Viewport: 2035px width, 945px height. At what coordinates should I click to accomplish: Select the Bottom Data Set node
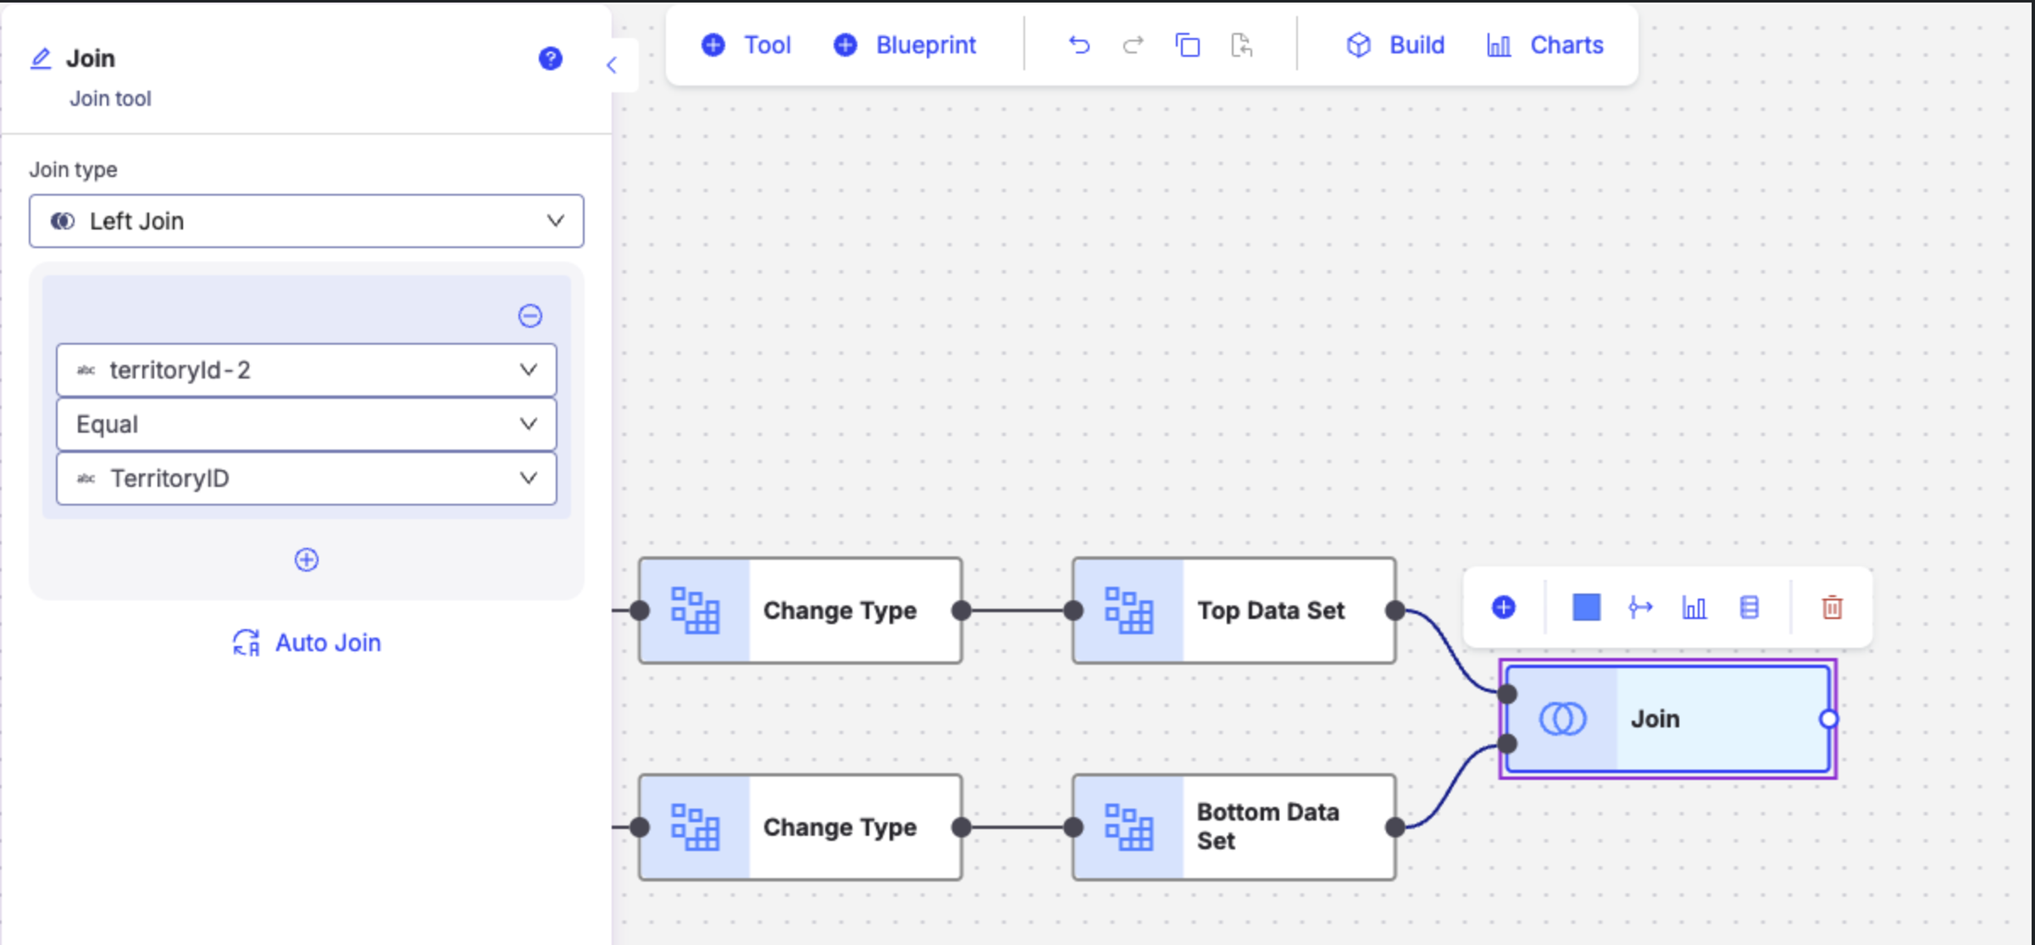click(x=1234, y=827)
